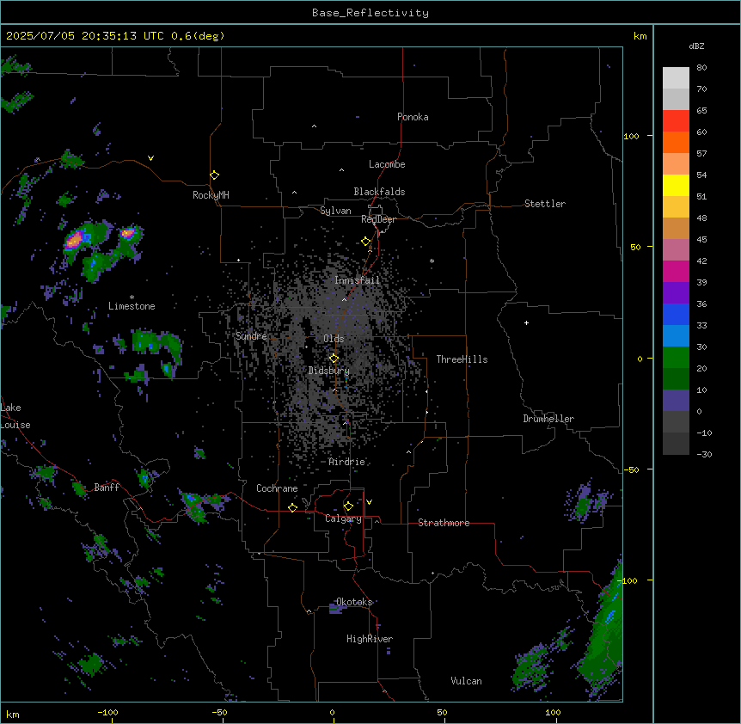Click the small echo just below the Okotoks label
Image resolution: width=741 pixels, height=724 pixels.
337,609
